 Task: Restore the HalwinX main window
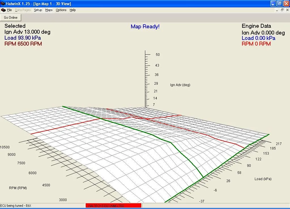280,3
